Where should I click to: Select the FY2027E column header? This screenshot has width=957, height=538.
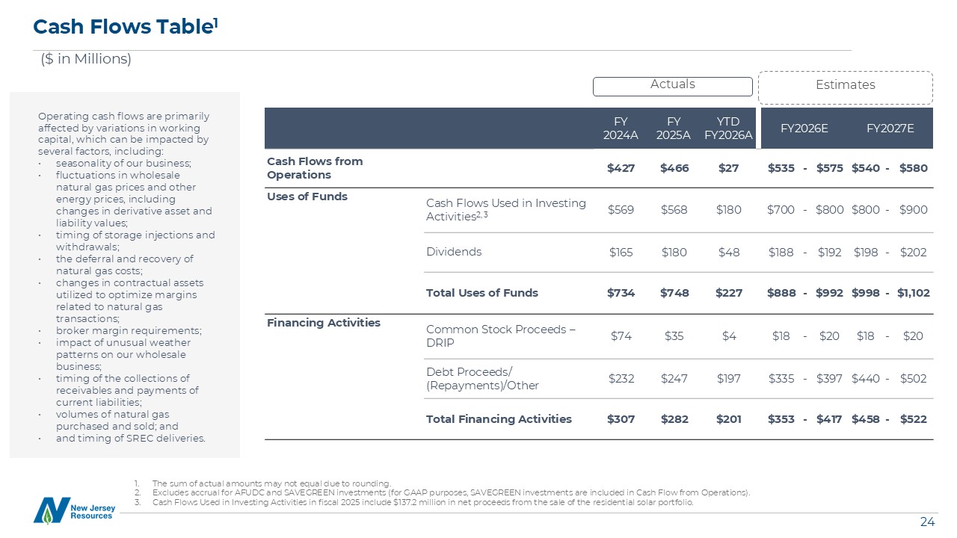click(890, 129)
